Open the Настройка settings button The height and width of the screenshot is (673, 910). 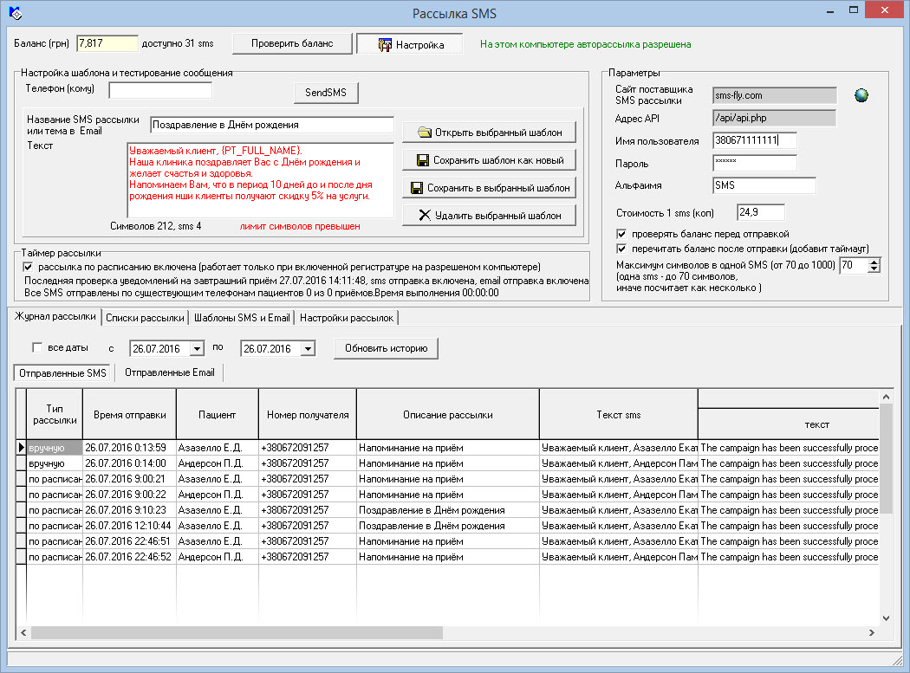[x=409, y=44]
